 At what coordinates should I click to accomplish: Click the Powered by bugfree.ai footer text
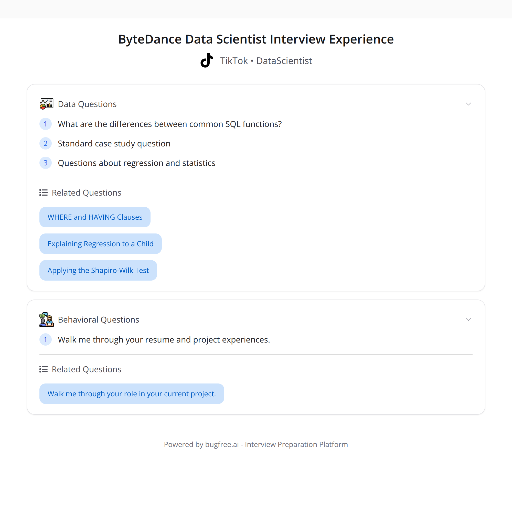256,444
